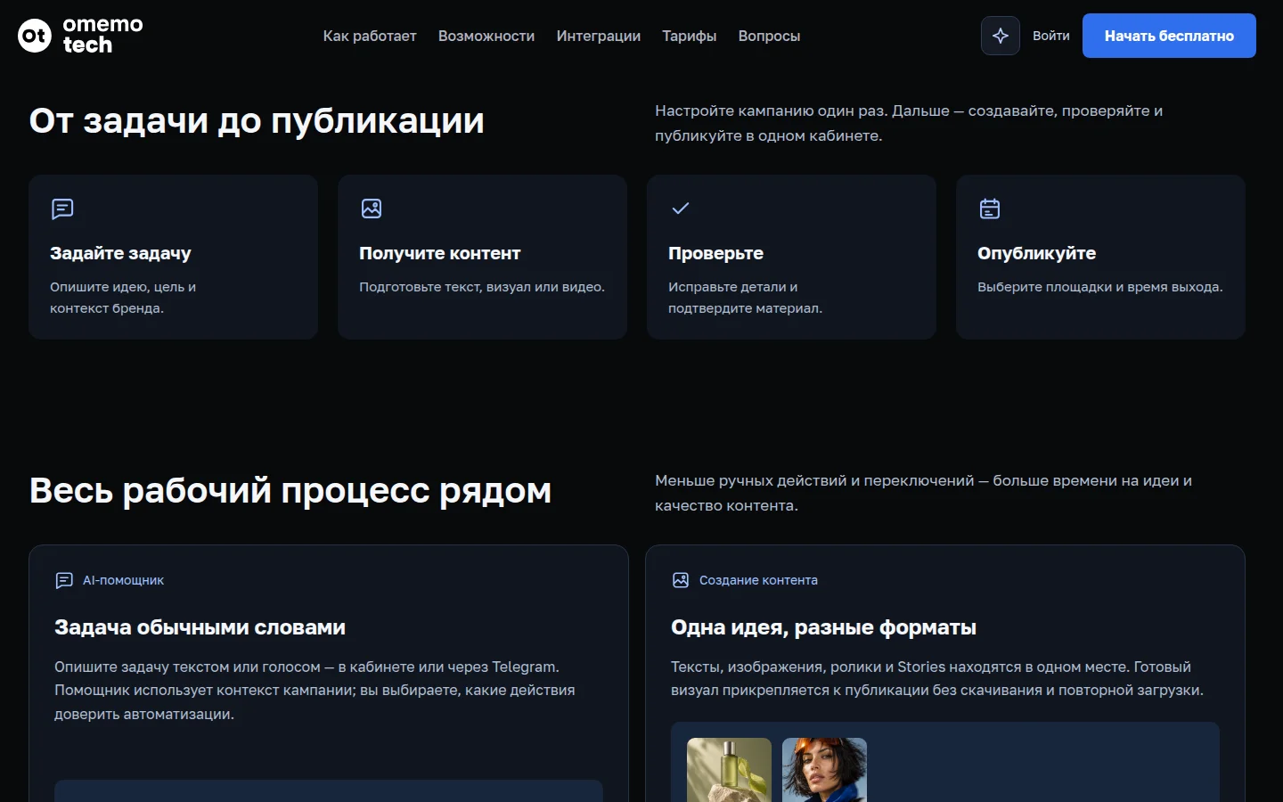Click the От задачи до публикации heading

click(257, 120)
